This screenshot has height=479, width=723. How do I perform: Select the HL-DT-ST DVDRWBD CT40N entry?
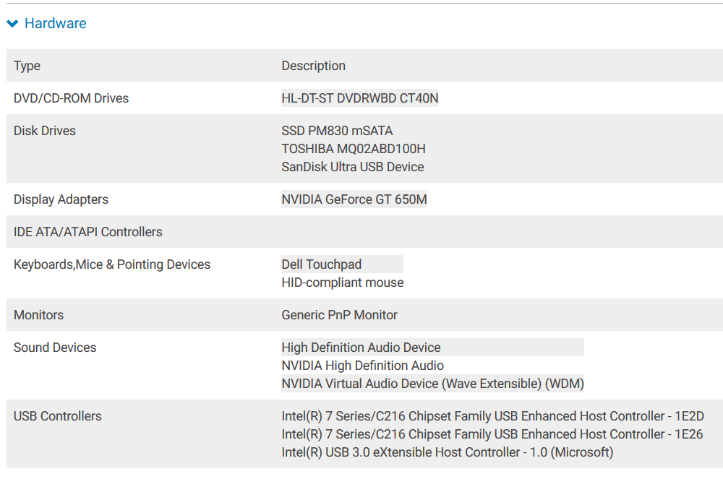point(359,98)
